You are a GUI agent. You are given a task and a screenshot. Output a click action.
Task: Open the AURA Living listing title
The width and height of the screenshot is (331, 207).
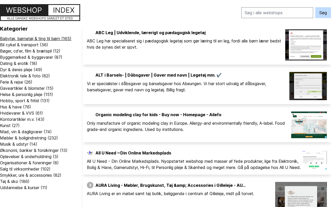(170, 185)
